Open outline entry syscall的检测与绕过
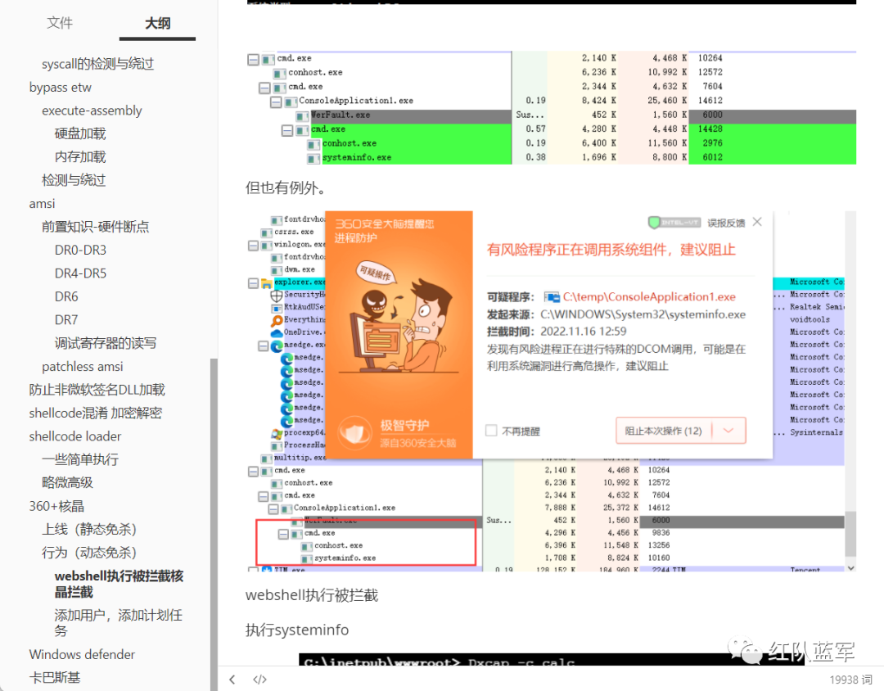Screen dimensions: 884x691 pyautogui.click(x=97, y=64)
